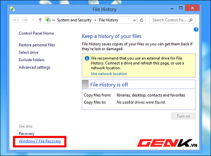Image resolution: width=211 pixels, height=156 pixels.
Task: Open the Recovery link under See also
Action: [27, 134]
